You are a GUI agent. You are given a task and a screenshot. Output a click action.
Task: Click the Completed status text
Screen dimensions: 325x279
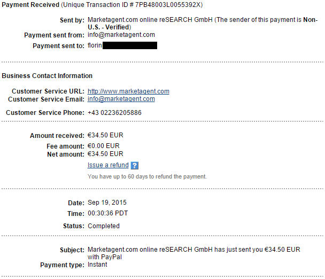point(104,226)
